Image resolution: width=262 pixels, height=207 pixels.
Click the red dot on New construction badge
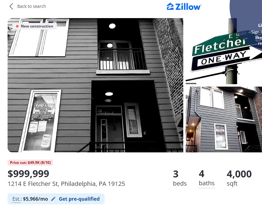click(17, 26)
